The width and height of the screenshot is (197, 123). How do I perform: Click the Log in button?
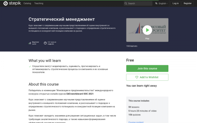[176, 3]
